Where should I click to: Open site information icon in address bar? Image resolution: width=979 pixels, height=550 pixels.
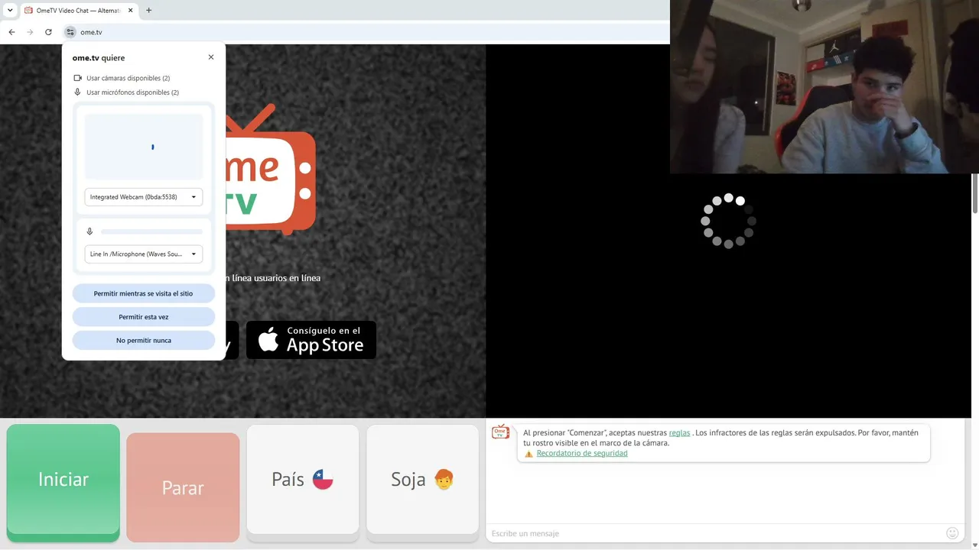pos(70,32)
